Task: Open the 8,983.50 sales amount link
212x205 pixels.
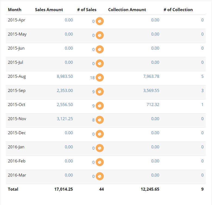Action: coord(65,76)
